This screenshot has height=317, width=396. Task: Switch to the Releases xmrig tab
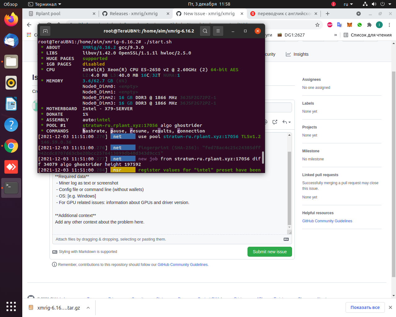click(133, 14)
